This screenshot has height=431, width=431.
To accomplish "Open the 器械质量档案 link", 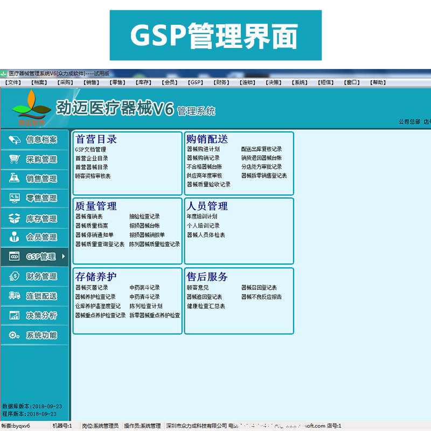I will [92, 226].
